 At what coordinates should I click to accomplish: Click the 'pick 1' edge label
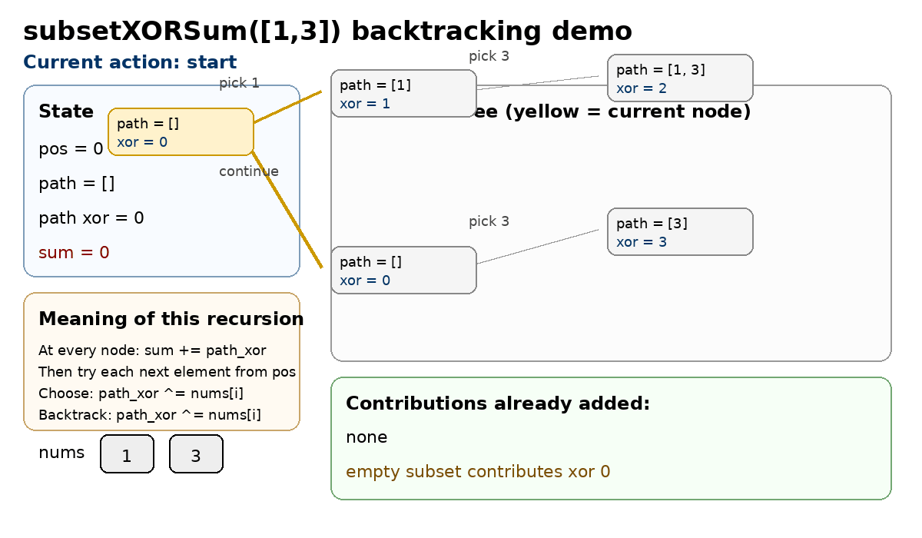(239, 83)
